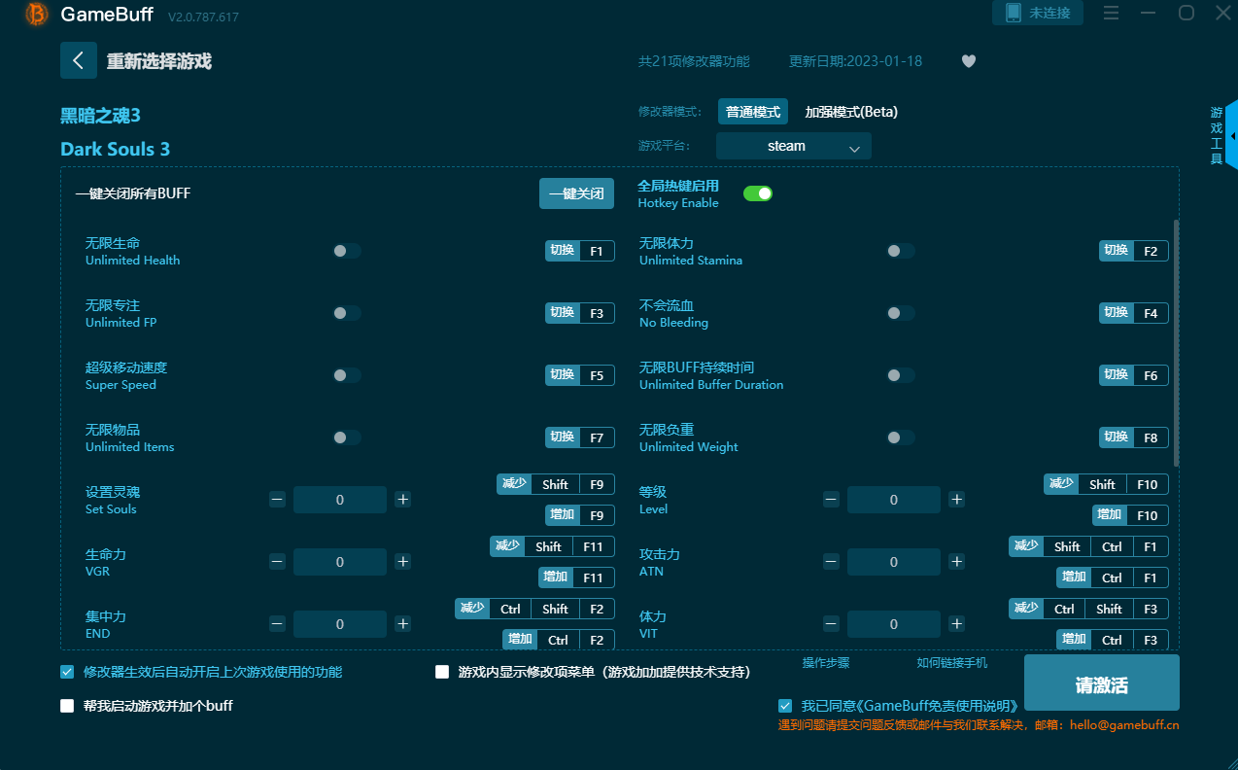Image resolution: width=1238 pixels, height=770 pixels.
Task: Click the Level value input field
Action: pyautogui.click(x=894, y=500)
